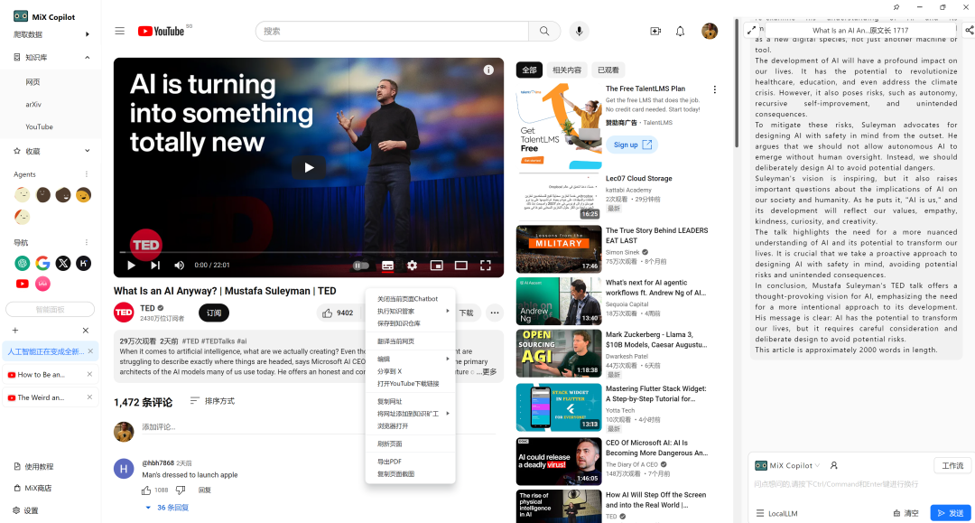Click the video info circle icon
This screenshot has width=975, height=523.
[x=488, y=70]
